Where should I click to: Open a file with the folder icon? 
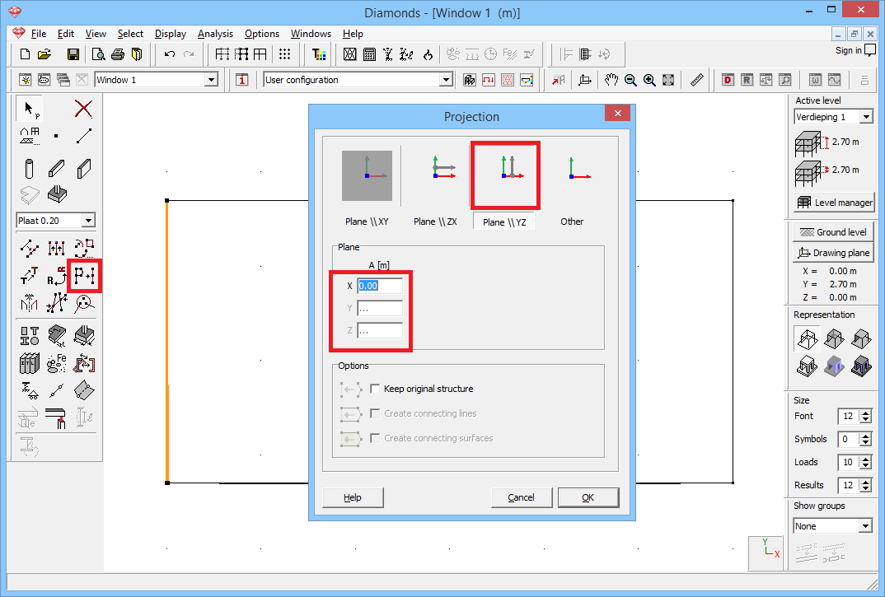44,54
